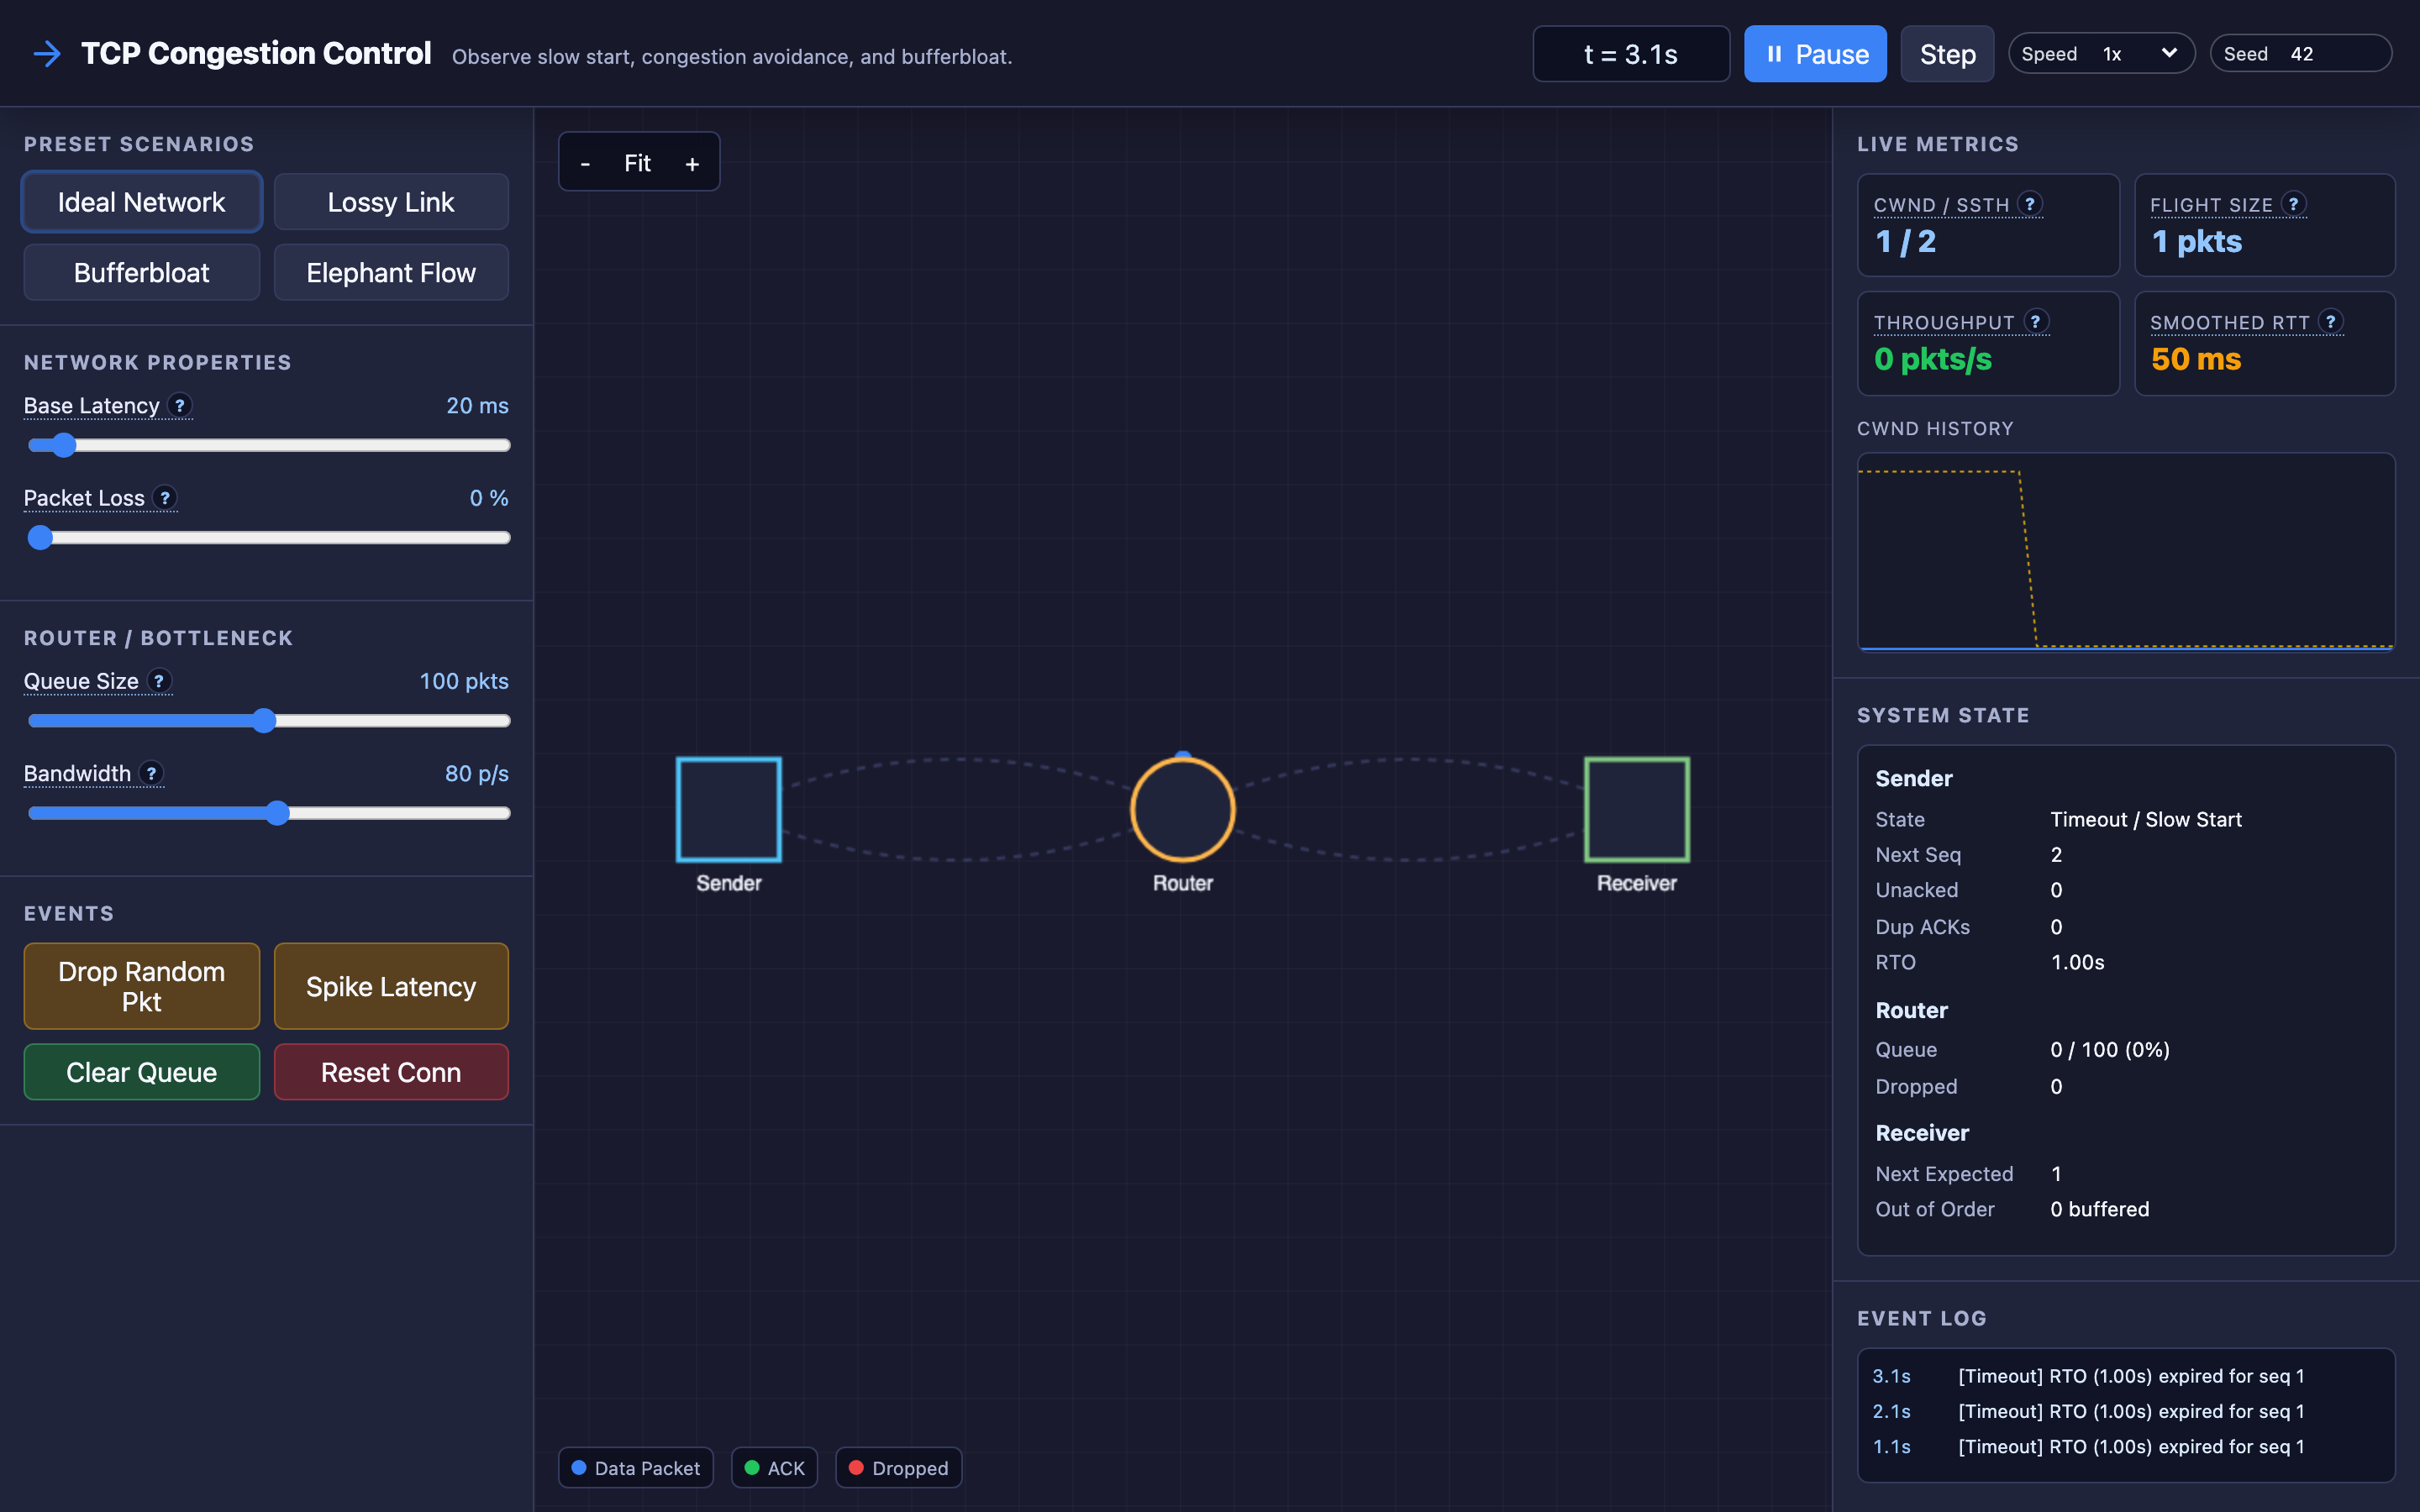Click the Step button
This screenshot has width=2420, height=1512.
tap(1947, 54)
